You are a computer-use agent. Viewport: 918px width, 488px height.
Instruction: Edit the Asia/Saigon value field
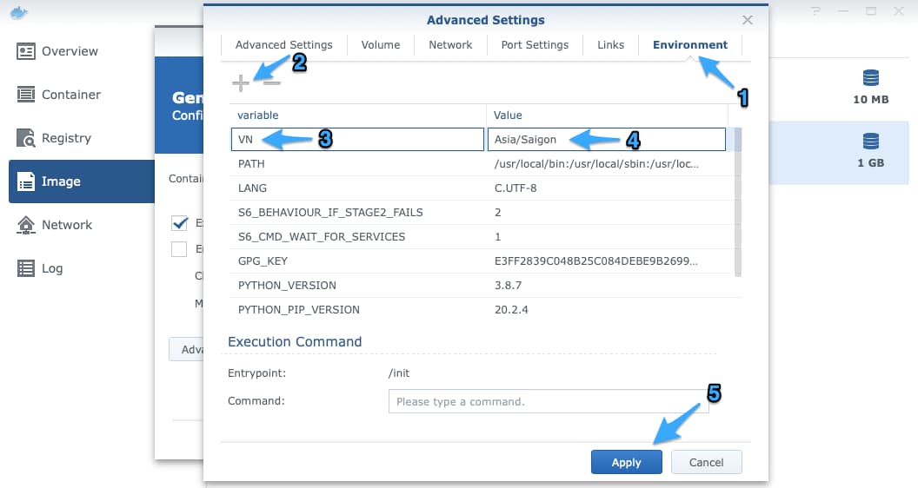click(x=606, y=140)
